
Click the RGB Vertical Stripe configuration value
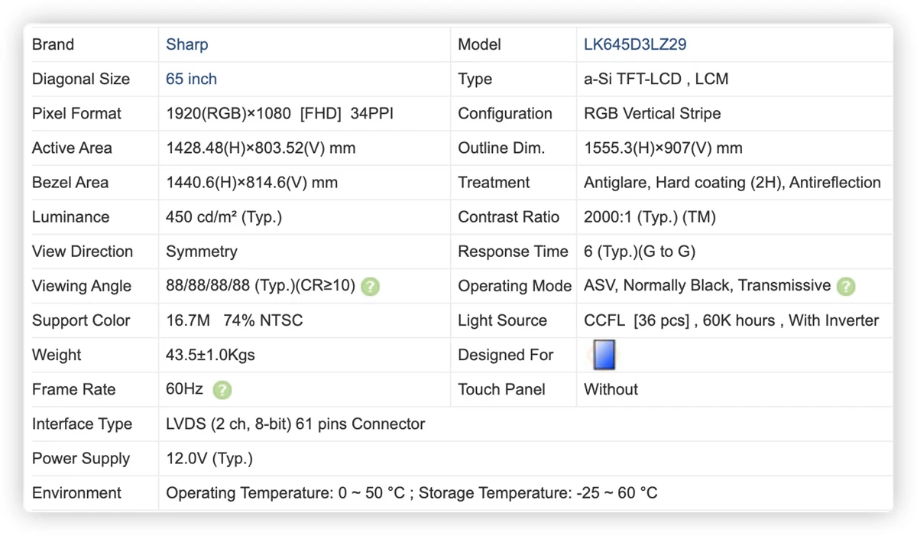pos(652,113)
